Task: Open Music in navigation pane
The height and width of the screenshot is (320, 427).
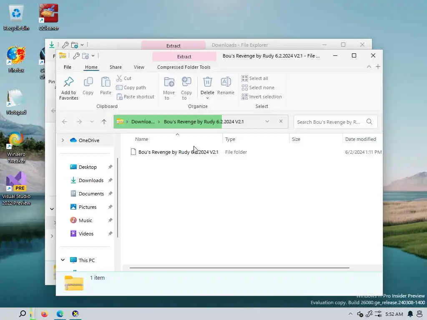Action: 85,220
